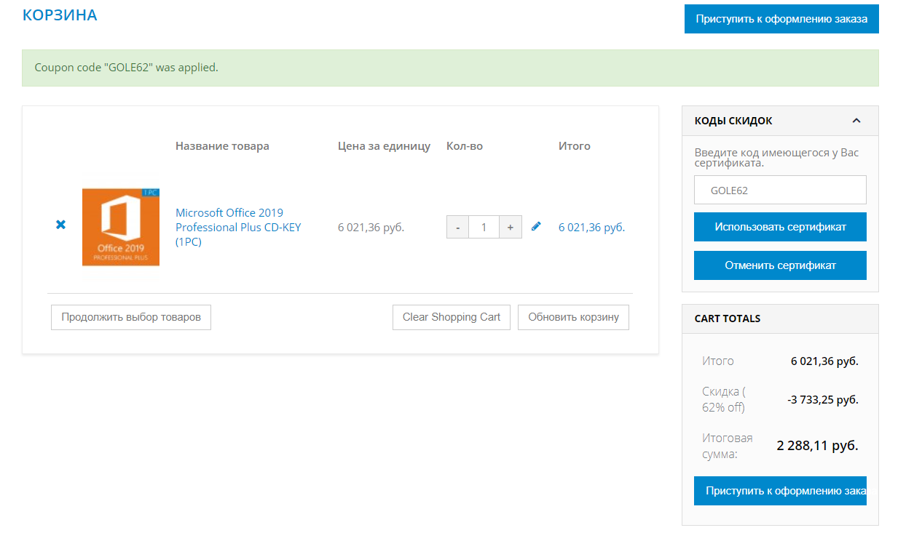
Task: Click the quantity input field
Action: [x=484, y=228]
